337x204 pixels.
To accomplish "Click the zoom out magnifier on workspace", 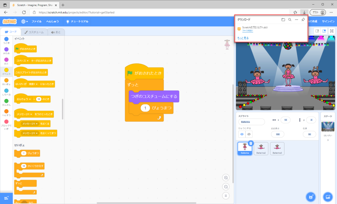I will click(x=226, y=187).
